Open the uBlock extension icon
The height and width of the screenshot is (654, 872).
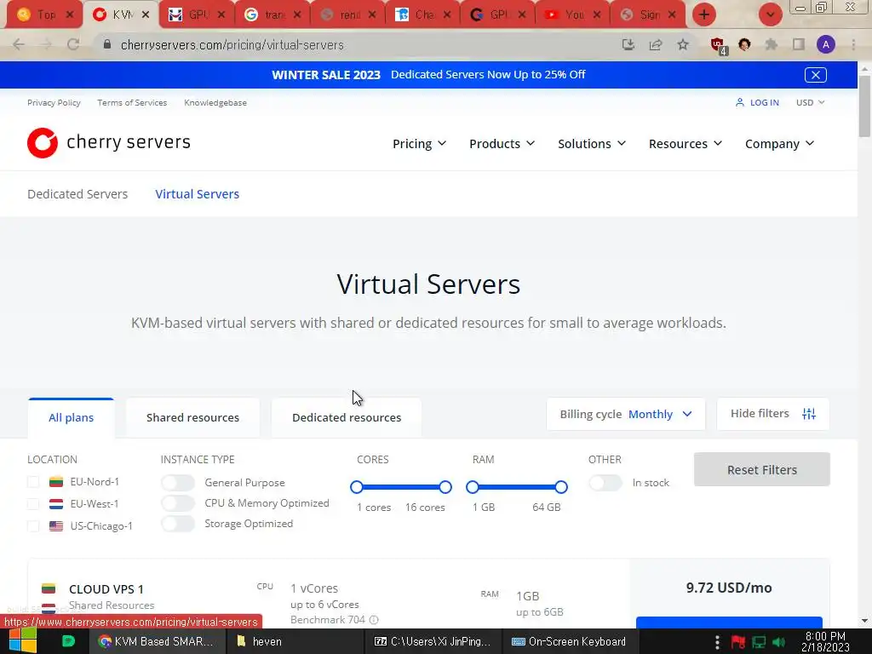click(x=718, y=45)
